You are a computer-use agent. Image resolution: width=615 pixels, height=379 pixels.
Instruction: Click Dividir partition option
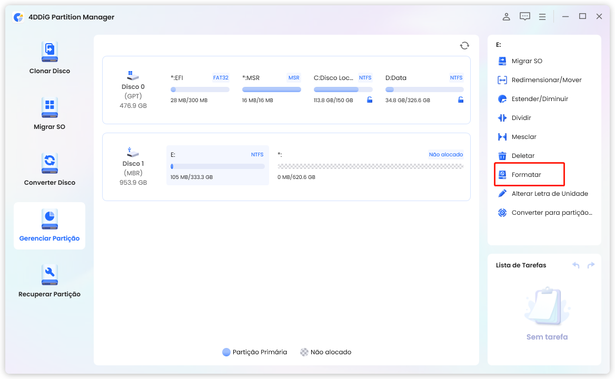(521, 118)
